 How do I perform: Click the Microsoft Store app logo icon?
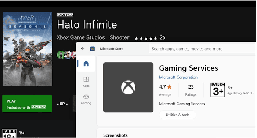point(92,49)
